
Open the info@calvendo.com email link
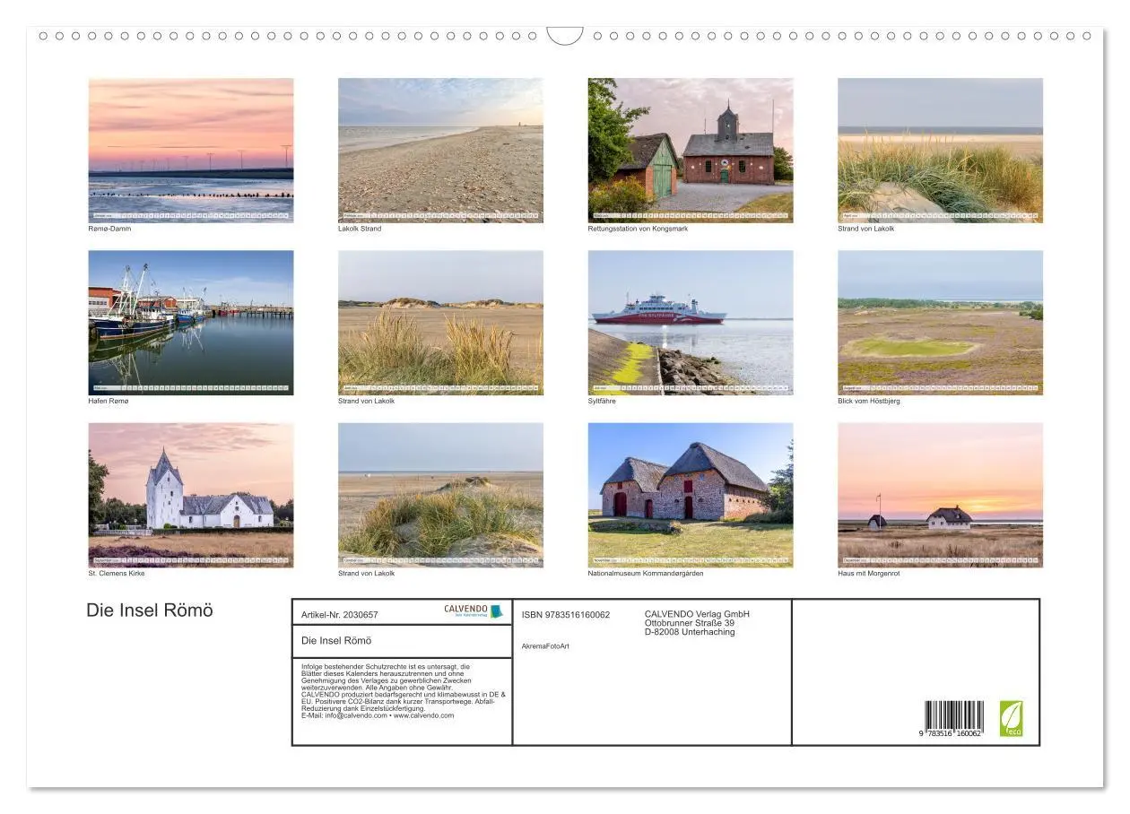(354, 716)
